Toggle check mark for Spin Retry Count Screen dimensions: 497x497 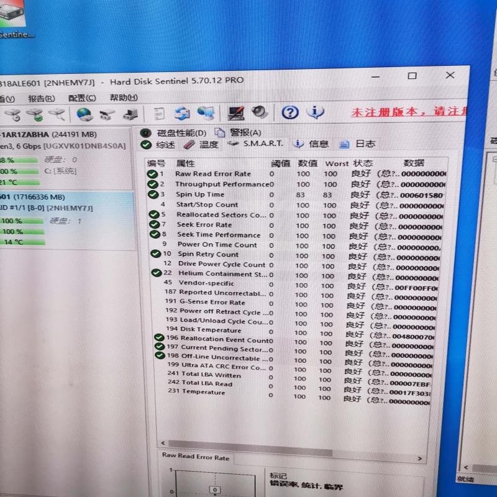[x=156, y=254]
